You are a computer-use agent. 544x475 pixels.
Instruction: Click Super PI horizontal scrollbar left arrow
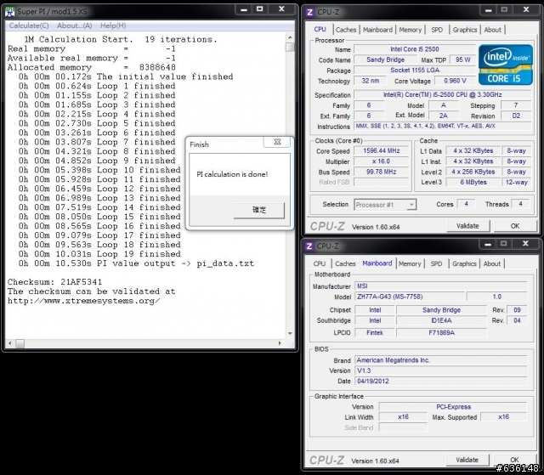tap(10, 343)
